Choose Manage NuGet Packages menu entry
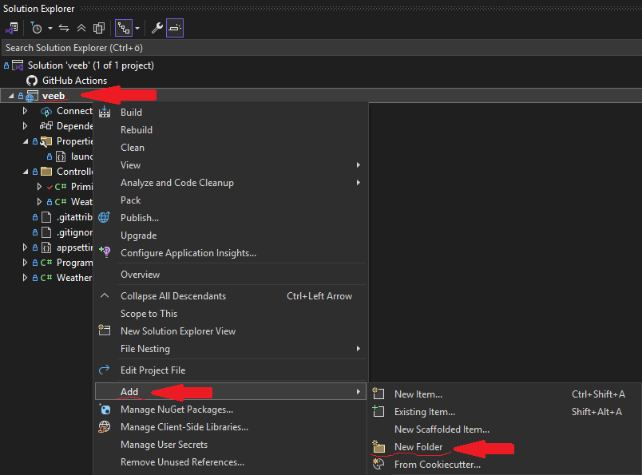This screenshot has width=642, height=475. 176,410
